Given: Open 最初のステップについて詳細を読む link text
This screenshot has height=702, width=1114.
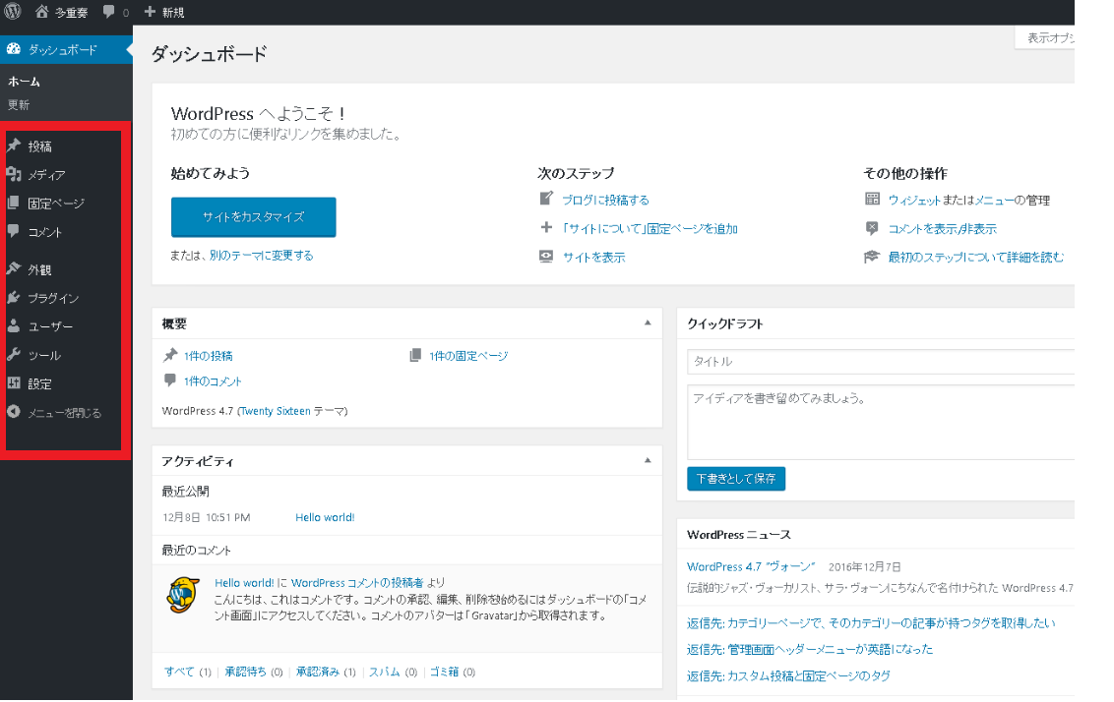Looking at the screenshot, I should pyautogui.click(x=976, y=257).
